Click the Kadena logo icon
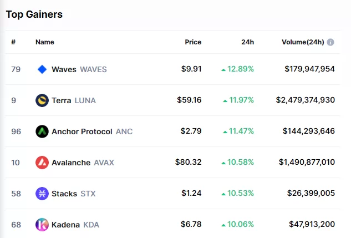 point(42,225)
